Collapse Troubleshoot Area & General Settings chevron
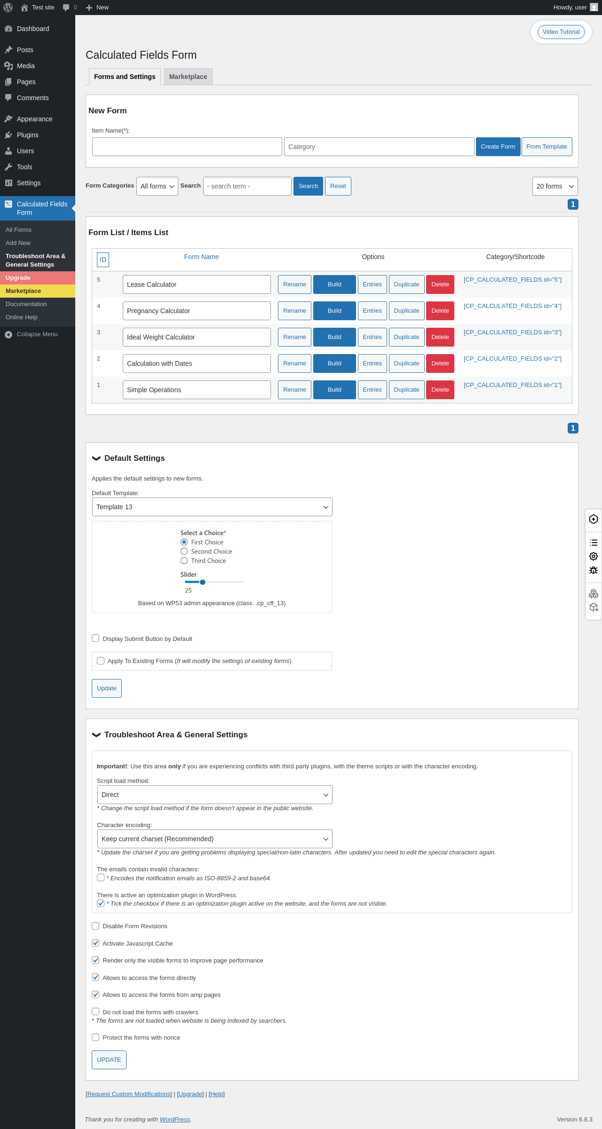 [x=96, y=735]
